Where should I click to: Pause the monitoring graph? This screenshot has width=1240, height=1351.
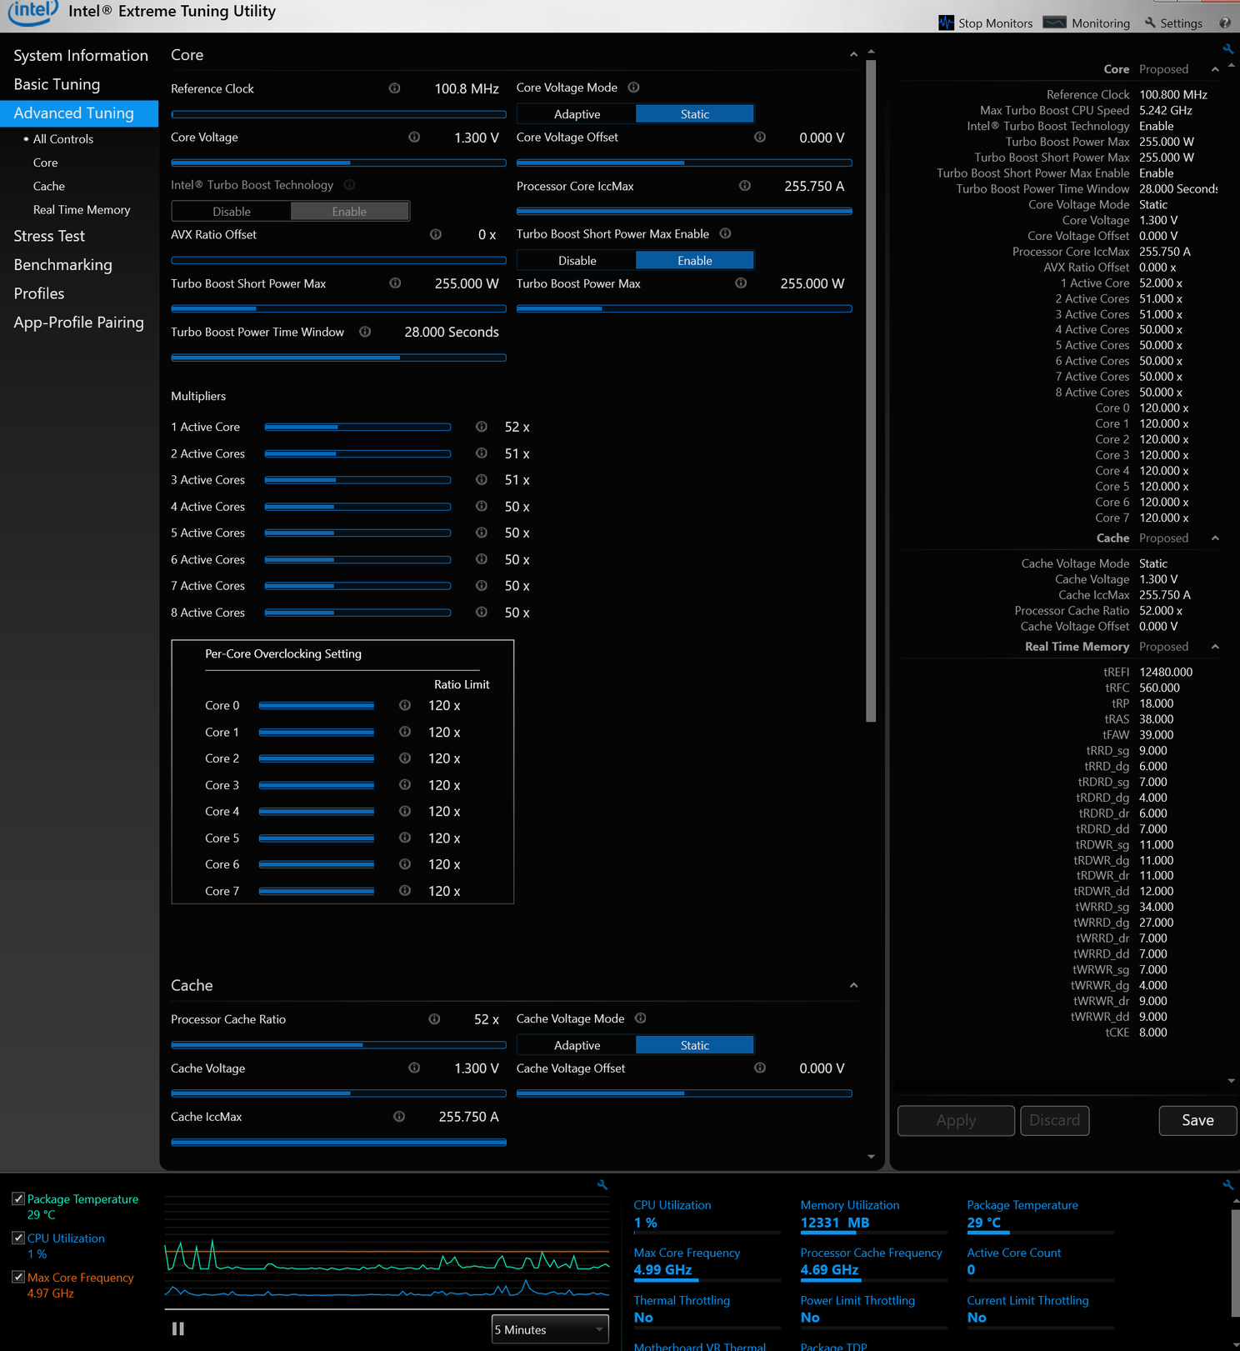(177, 1328)
